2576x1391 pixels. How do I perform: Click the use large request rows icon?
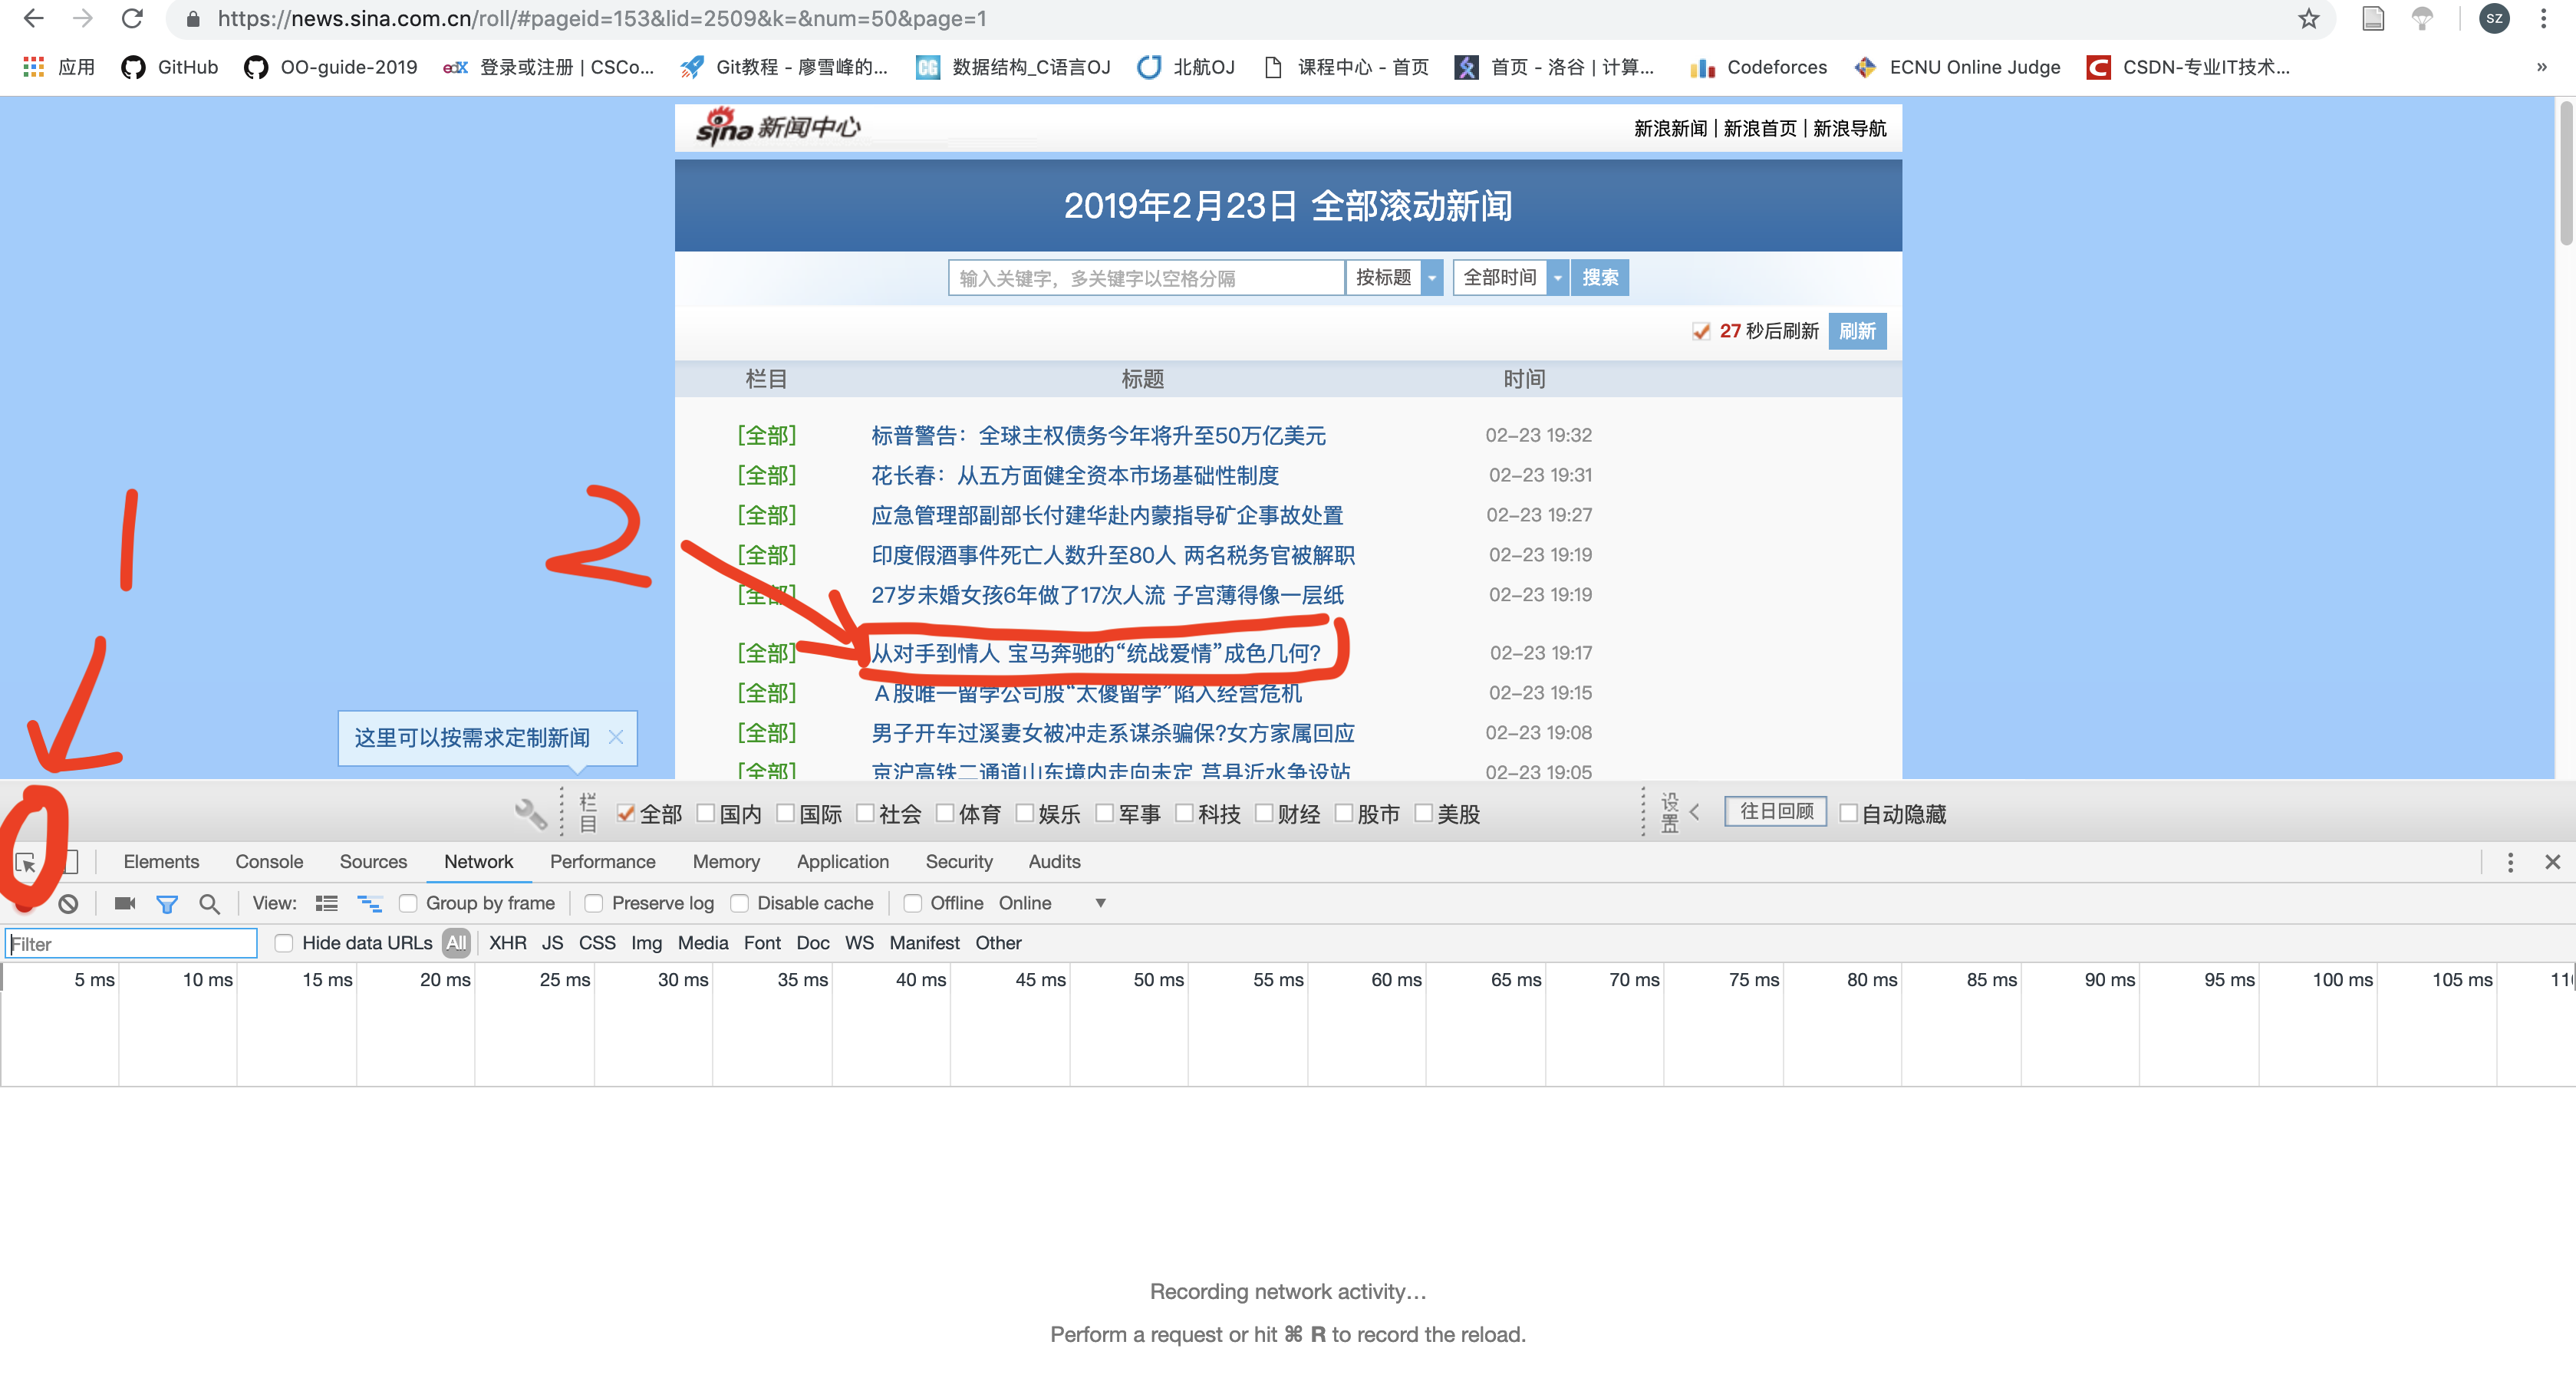pyautogui.click(x=327, y=903)
